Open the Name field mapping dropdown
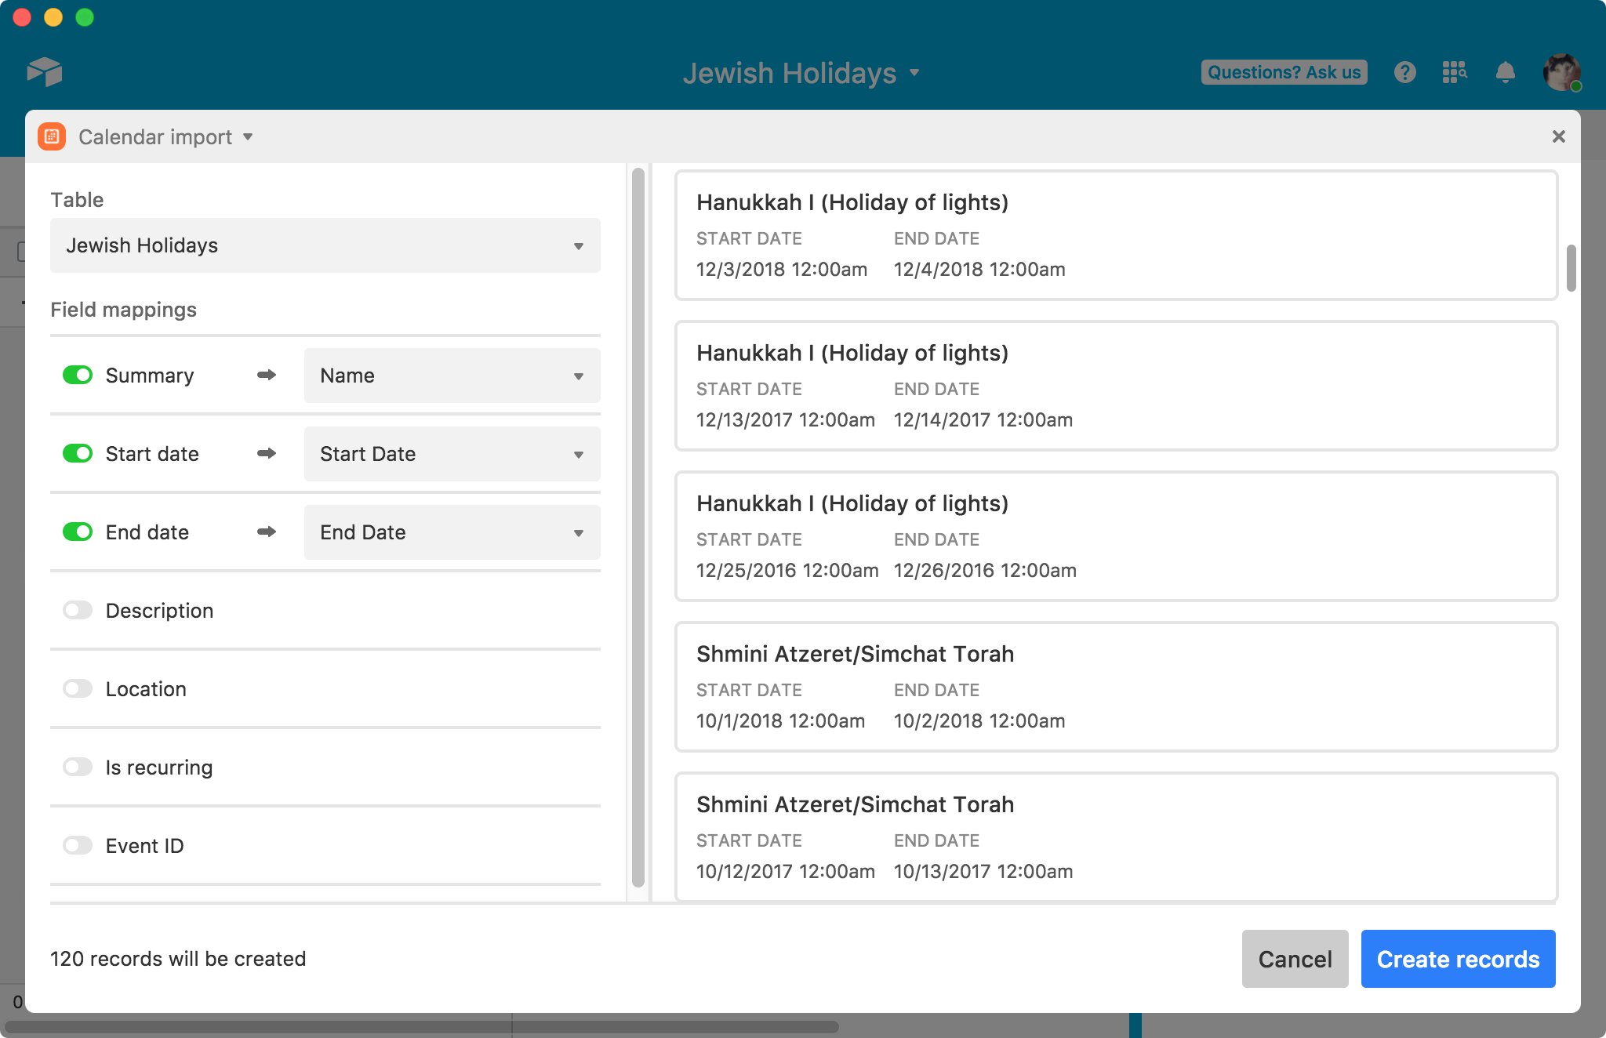This screenshot has height=1038, width=1606. [x=452, y=376]
